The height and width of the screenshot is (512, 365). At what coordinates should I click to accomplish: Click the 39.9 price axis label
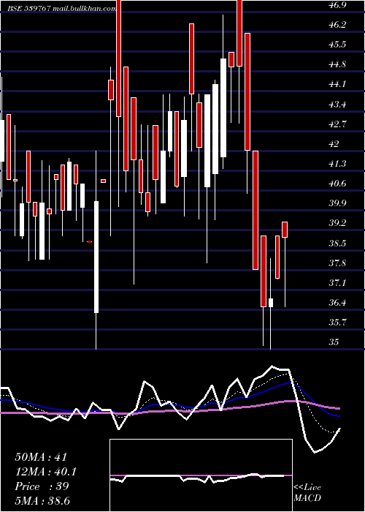click(x=337, y=203)
